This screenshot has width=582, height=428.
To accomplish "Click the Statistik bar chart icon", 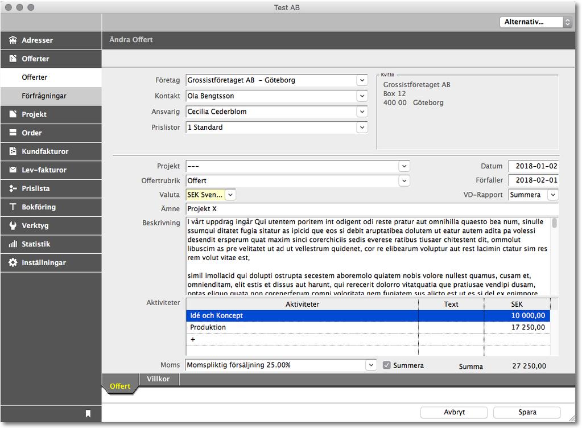I will [x=13, y=244].
